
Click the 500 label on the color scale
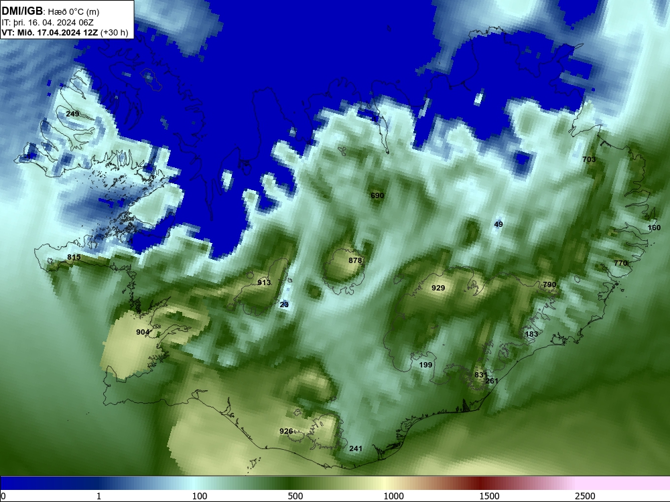(x=295, y=496)
